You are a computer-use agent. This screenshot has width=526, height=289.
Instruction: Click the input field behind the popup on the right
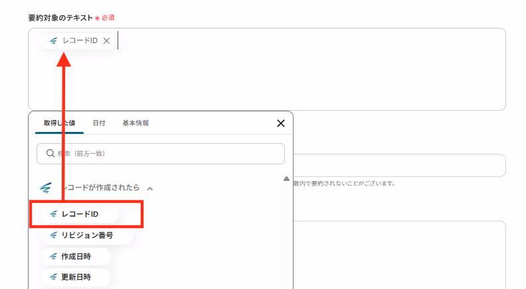(x=399, y=165)
